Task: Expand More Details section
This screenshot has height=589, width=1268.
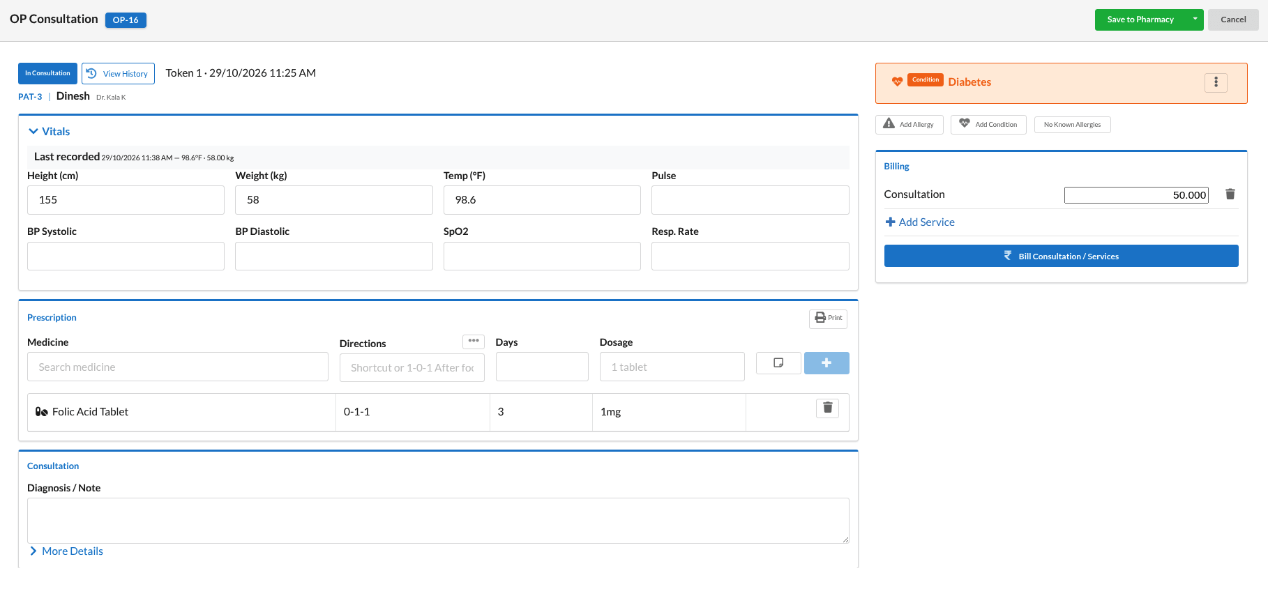Action: (x=66, y=551)
